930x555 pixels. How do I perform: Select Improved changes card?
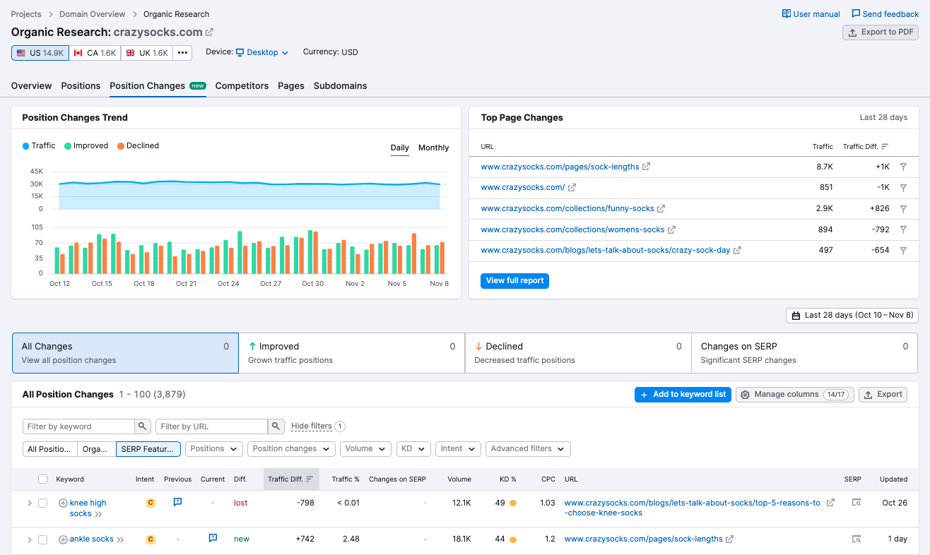click(x=351, y=353)
